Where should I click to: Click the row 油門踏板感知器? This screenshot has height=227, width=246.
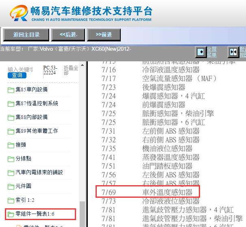pyautogui.click(x=147, y=166)
